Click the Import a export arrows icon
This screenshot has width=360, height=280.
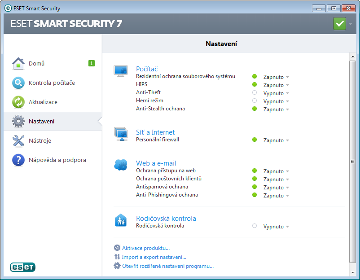[x=117, y=257]
